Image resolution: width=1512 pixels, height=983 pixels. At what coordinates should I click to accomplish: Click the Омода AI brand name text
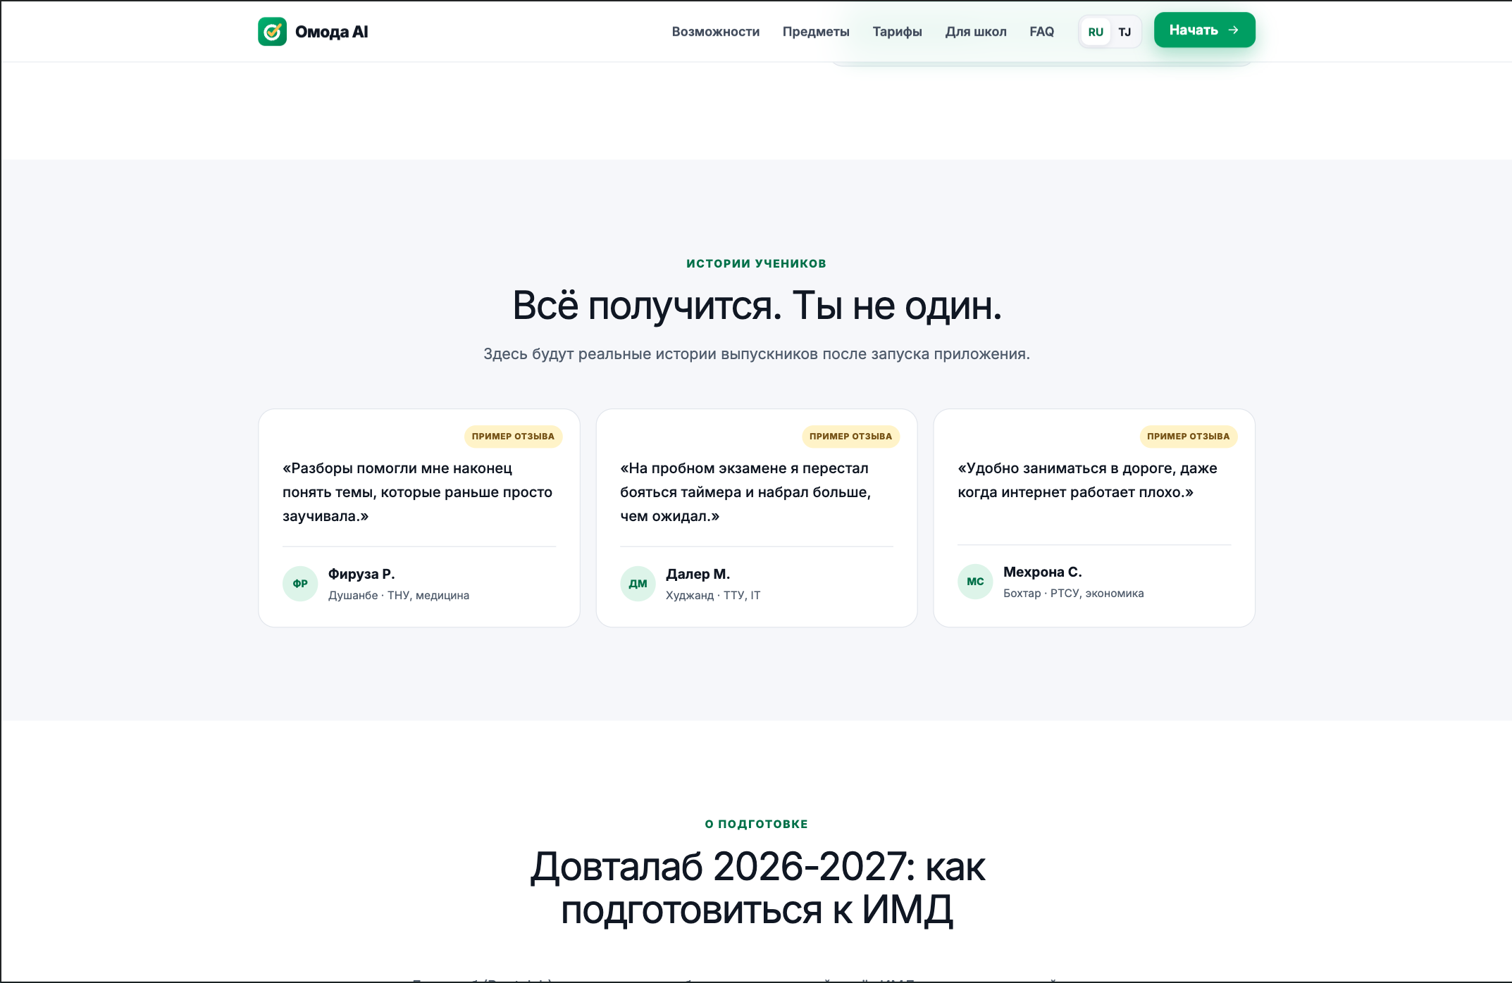(x=331, y=32)
